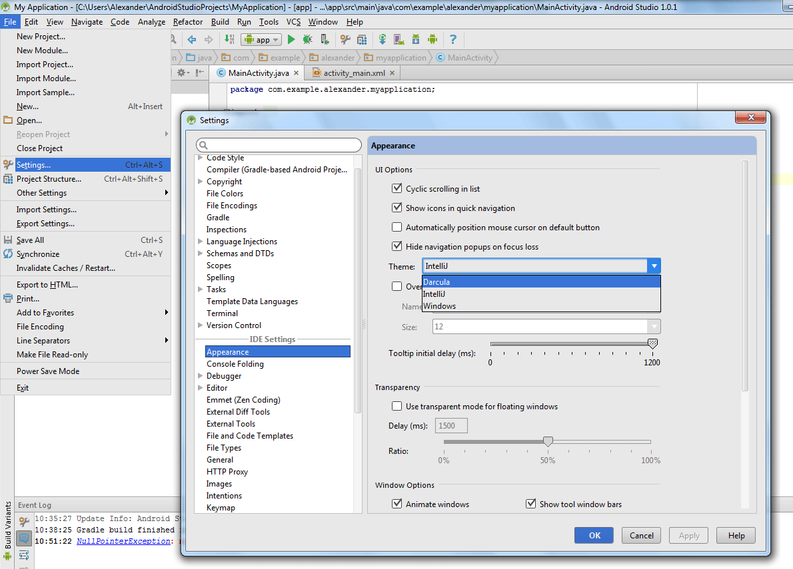Image resolution: width=793 pixels, height=569 pixels.
Task: Click the Settings search input field
Action: click(x=279, y=145)
